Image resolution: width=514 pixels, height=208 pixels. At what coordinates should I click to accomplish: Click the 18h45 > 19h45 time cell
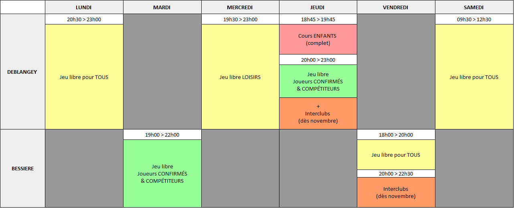click(x=318, y=19)
